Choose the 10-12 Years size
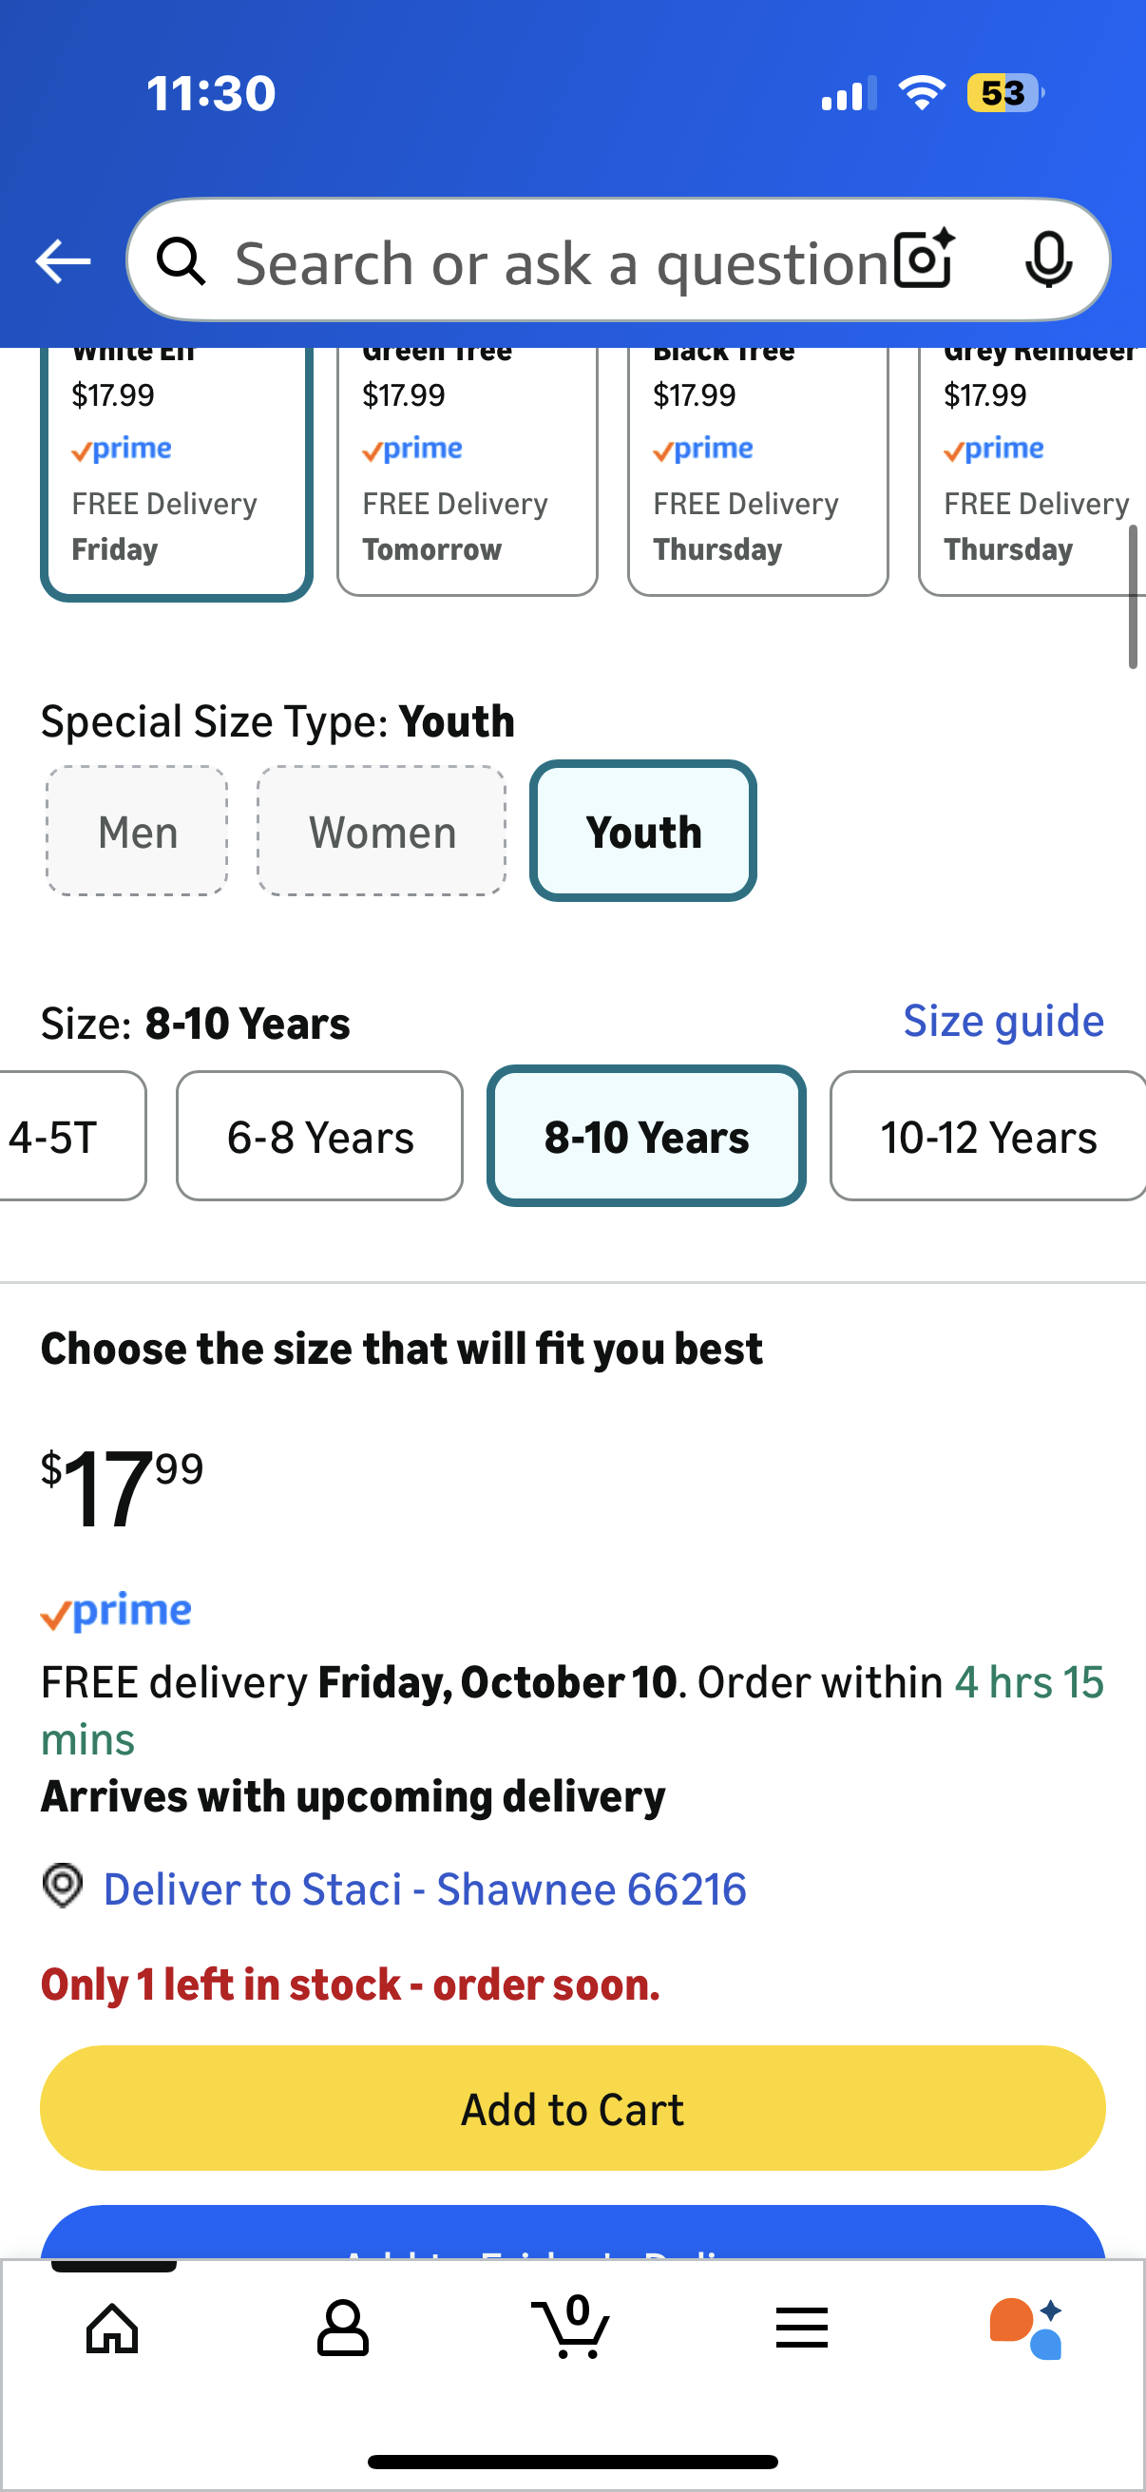Image resolution: width=1146 pixels, height=2492 pixels. pos(987,1137)
